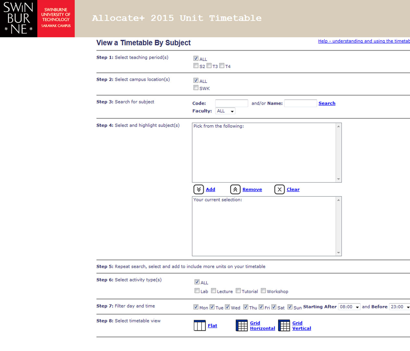Click the Add double-chevron down icon
The width and height of the screenshot is (410, 351).
[x=199, y=189]
